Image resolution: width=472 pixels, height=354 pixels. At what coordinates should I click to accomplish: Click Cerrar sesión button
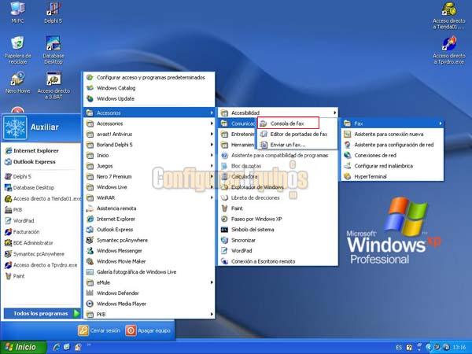(x=99, y=330)
